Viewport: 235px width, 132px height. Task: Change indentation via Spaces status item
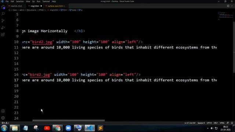201,123
